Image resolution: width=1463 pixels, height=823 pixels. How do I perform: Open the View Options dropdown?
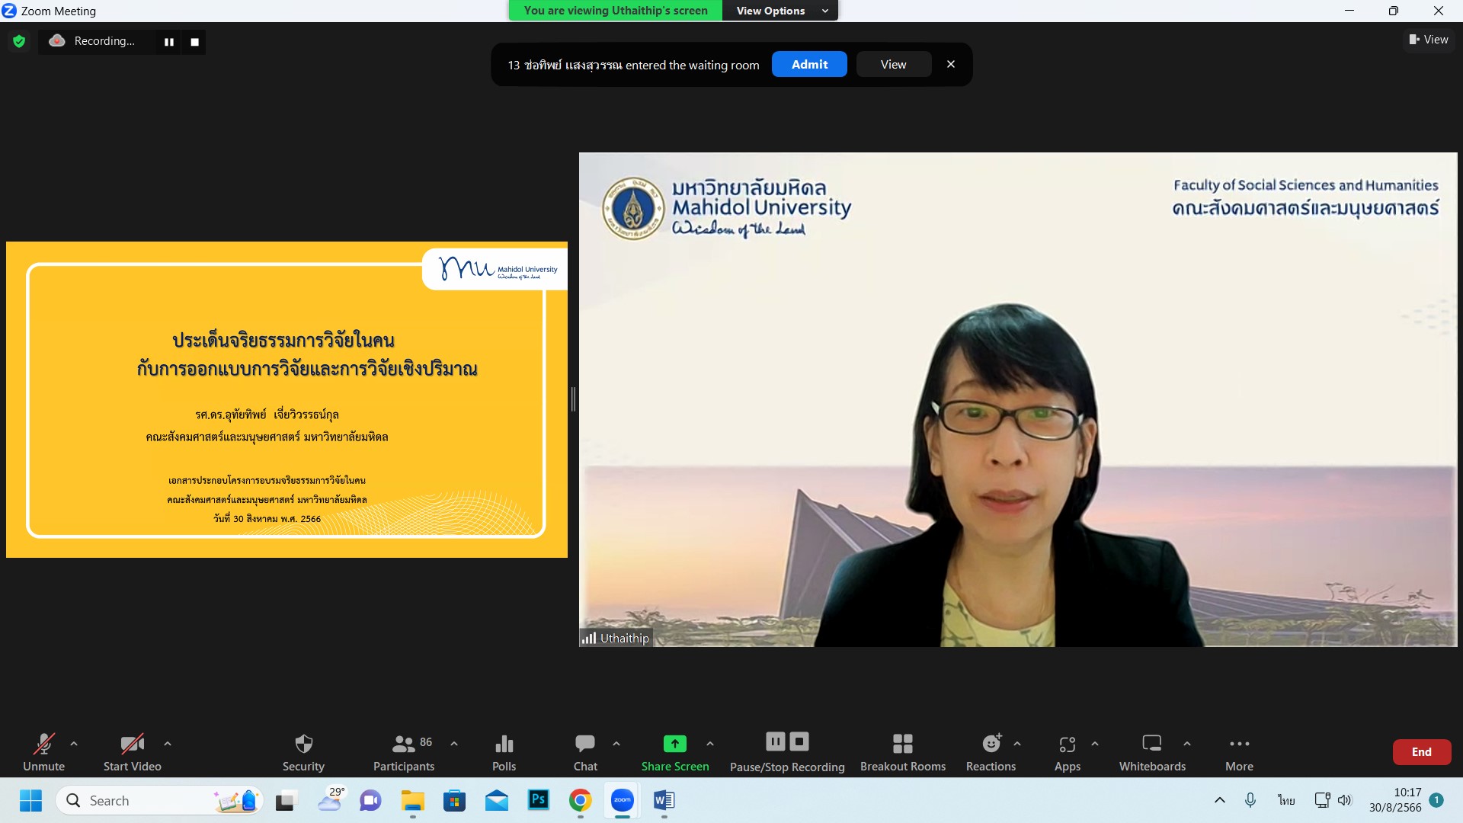coord(781,11)
